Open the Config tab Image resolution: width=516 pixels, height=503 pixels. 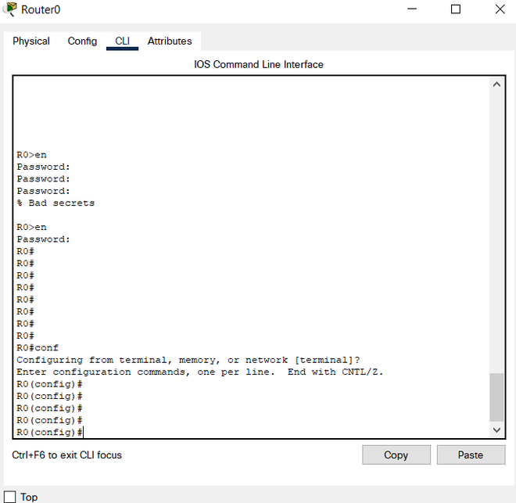point(82,41)
